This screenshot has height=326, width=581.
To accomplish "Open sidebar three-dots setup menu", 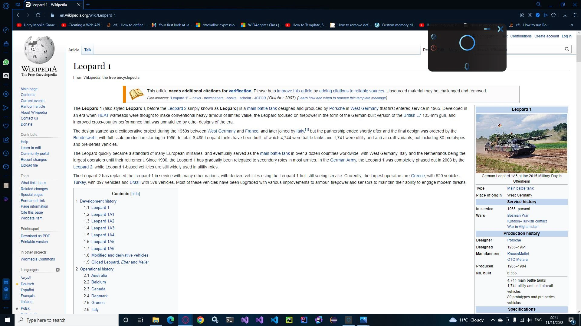I will click(x=6, y=308).
